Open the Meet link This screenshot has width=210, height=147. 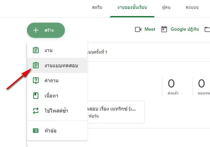coord(150,29)
